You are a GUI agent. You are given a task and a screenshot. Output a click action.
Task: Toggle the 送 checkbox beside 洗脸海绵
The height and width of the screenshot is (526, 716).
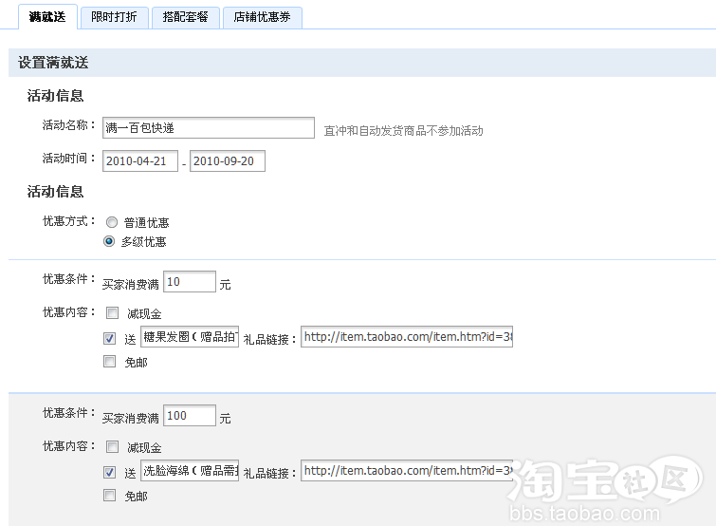pyautogui.click(x=111, y=472)
